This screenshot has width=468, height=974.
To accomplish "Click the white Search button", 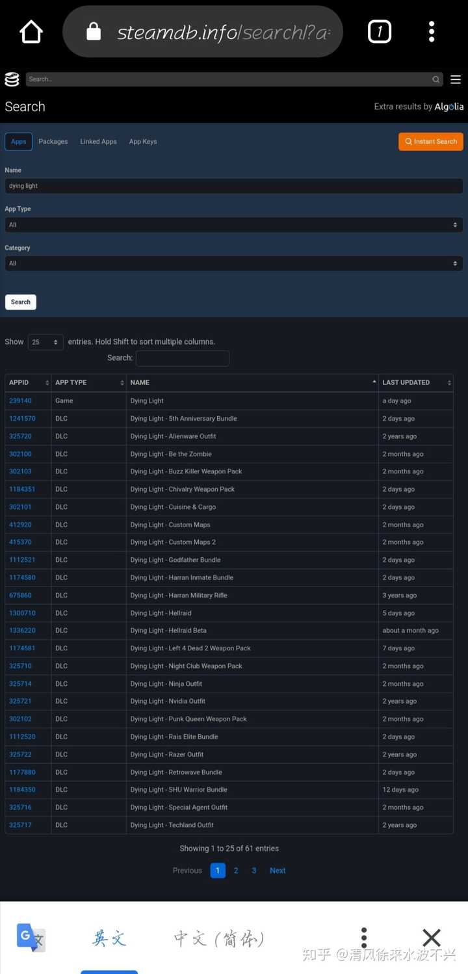I will click(21, 302).
